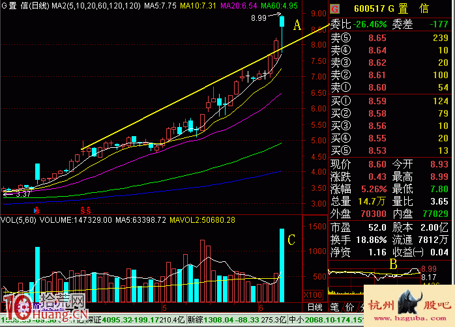Click the 外盘 70300 value
This screenshot has height=327, width=455.
tap(374, 214)
